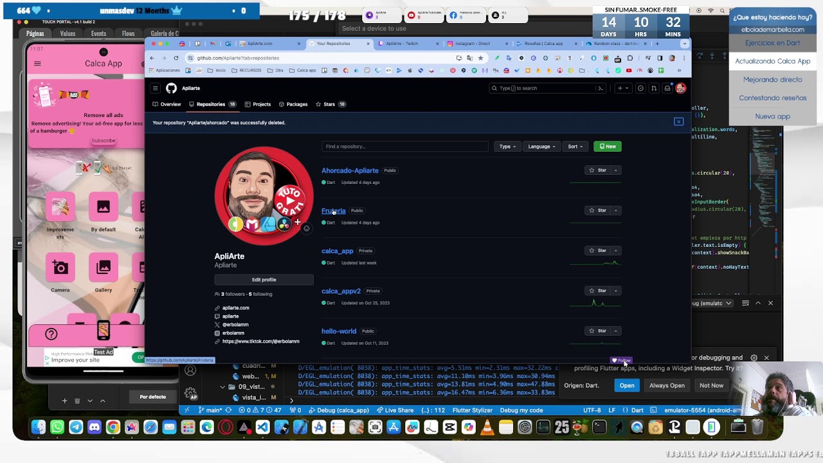This screenshot has width=823, height=463.
Task: Click Always Open in VS Code notification
Action: pyautogui.click(x=667, y=385)
